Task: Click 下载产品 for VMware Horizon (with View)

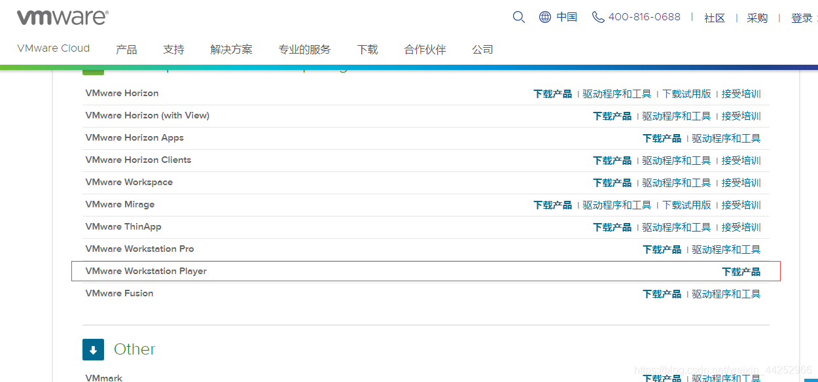Action: [612, 116]
